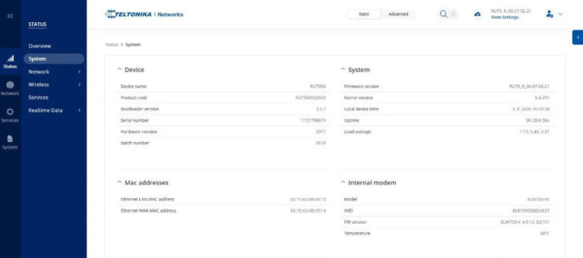Open Overview in Status menu
The image size is (583, 258).
[x=40, y=46]
